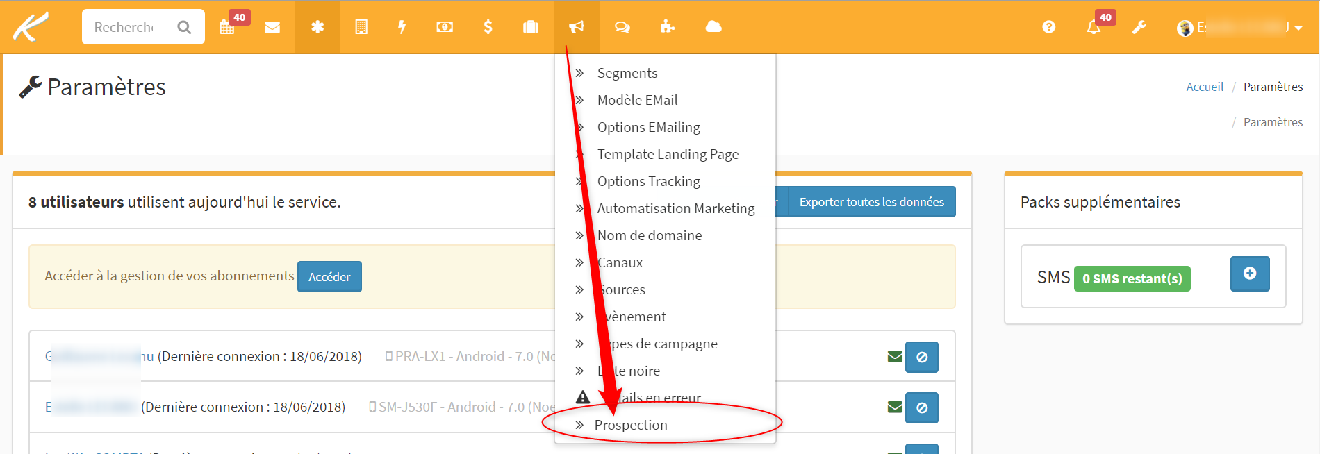
Task: Open Automatisation Marketing menu entry
Action: [x=676, y=208]
